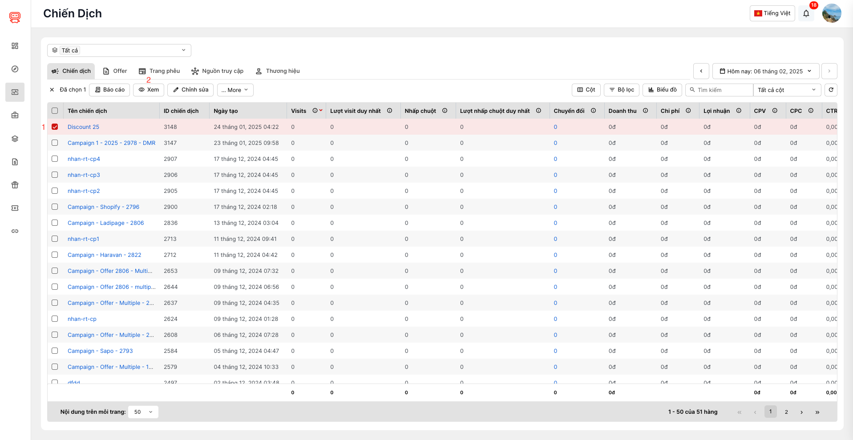
Task: Open the gift icon in sidebar
Action: point(15,185)
